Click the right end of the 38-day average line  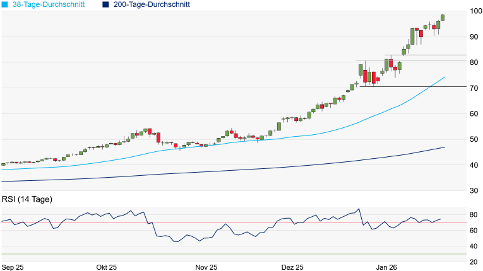pos(444,78)
